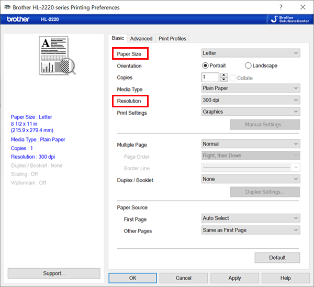This screenshot has height=287, width=314.
Task: Click the 'Paper Size : Letter' summary text
Action: click(x=31, y=117)
